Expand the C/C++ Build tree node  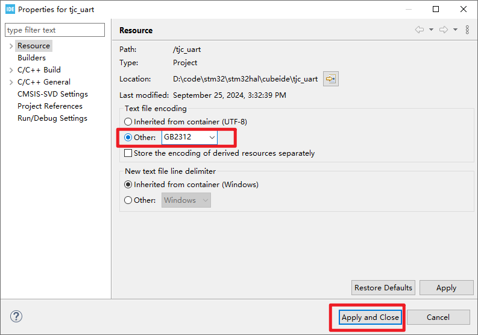click(11, 70)
